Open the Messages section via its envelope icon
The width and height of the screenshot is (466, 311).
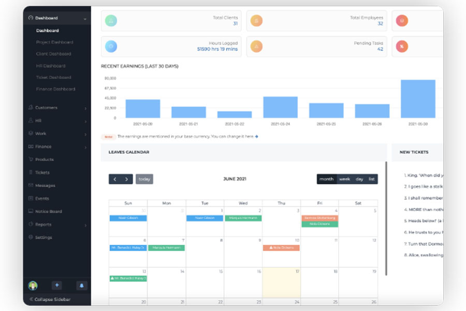point(31,185)
